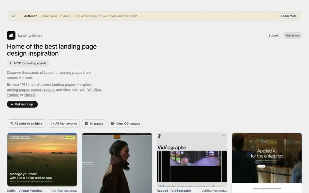Click the Get roundup button
Image resolution: width=309 pixels, height=193 pixels.
tap(22, 104)
